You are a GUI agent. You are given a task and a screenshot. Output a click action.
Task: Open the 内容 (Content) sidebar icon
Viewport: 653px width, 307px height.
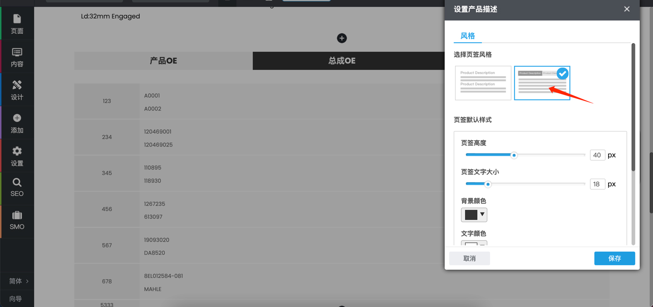(17, 57)
